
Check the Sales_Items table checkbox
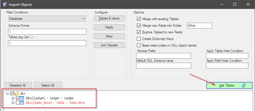[x=18, y=103]
